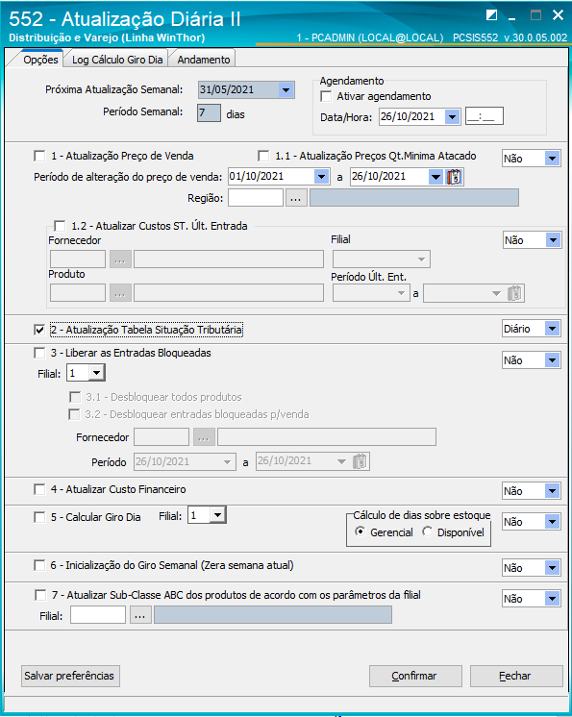The image size is (572, 717).
Task: Click the Confirmar button
Action: tap(415, 676)
